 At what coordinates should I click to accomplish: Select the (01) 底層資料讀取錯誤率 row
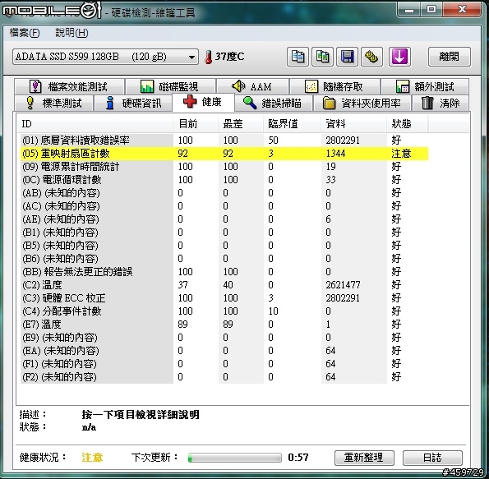[x=224, y=140]
